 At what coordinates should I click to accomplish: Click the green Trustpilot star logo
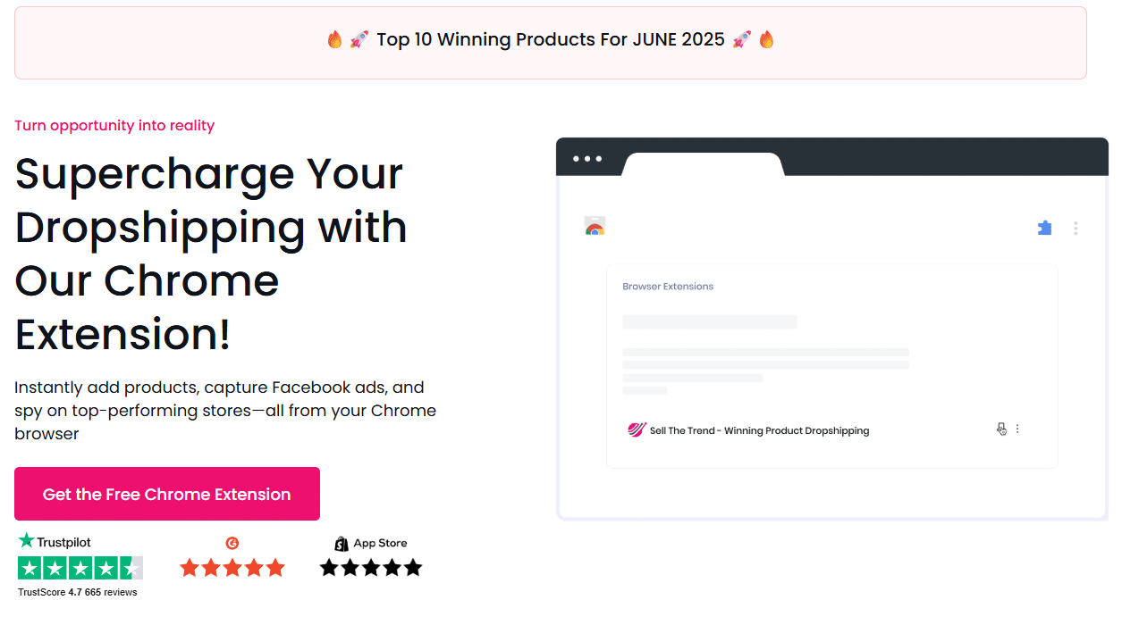(27, 541)
